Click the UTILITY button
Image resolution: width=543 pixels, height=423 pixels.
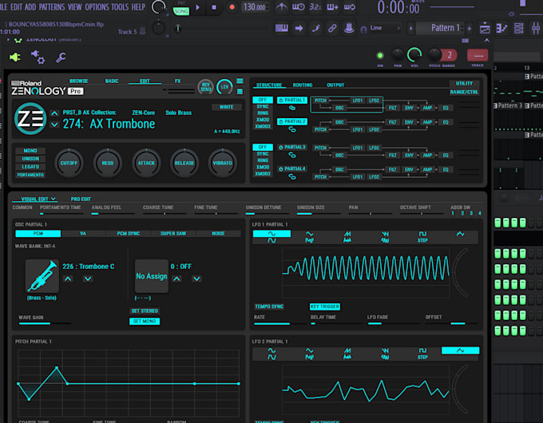[464, 84]
